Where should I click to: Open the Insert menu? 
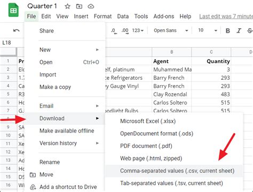click(x=81, y=16)
